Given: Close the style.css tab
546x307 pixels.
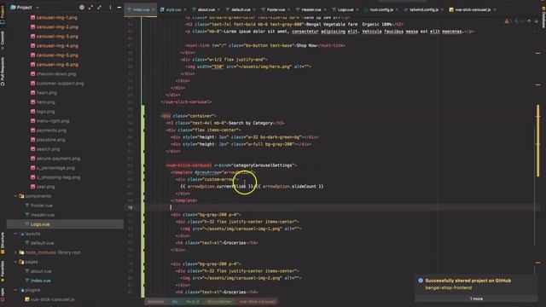Looking at the screenshot, I should coord(184,9).
